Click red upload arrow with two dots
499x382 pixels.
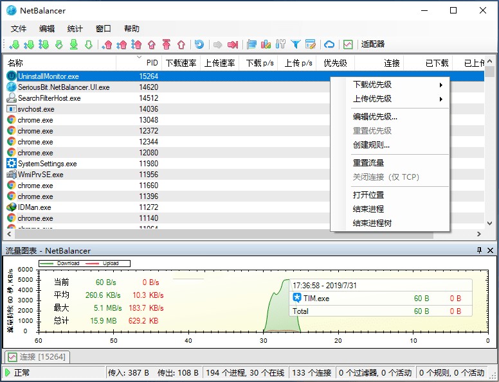122,44
